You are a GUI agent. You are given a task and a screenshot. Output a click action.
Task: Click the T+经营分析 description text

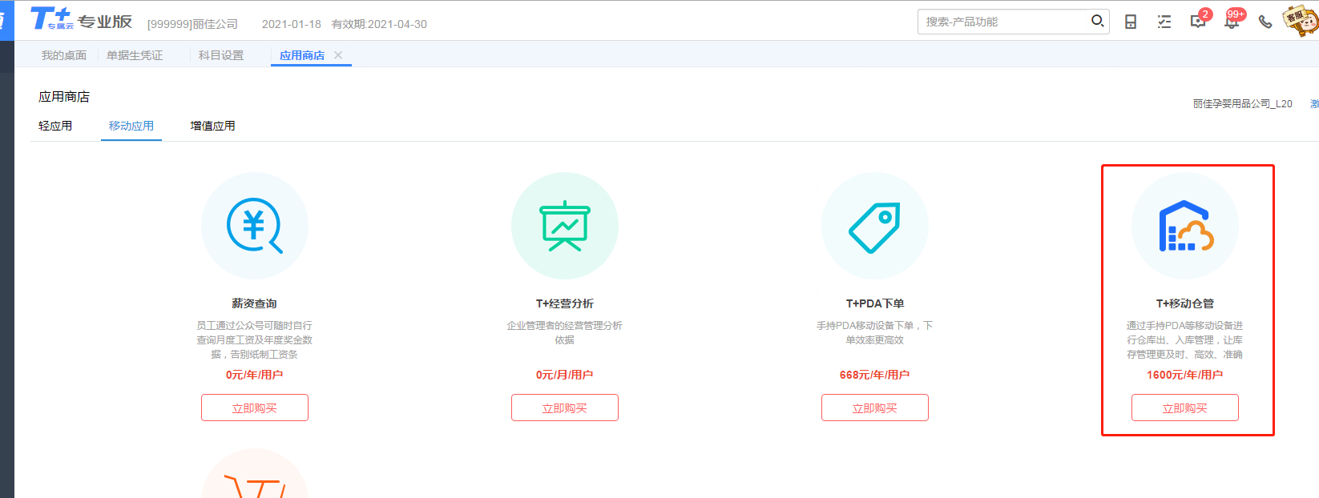tap(565, 333)
